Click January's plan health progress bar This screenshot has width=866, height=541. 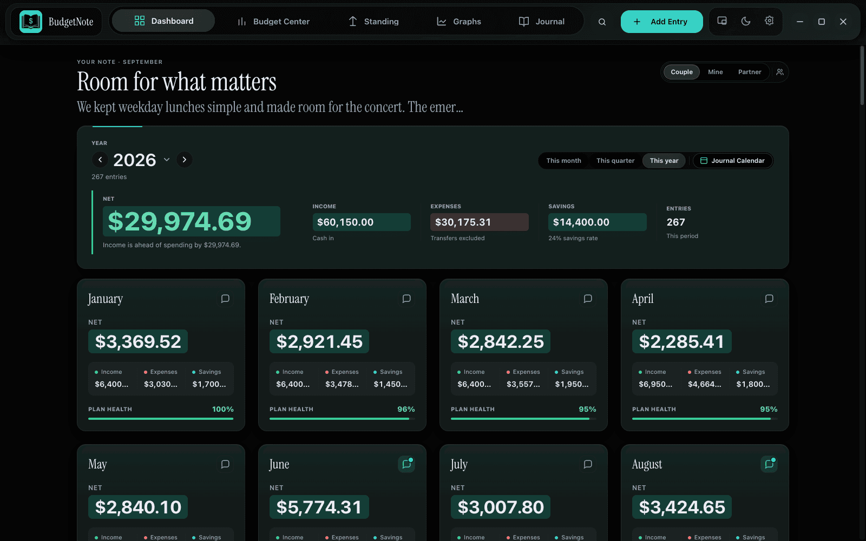pyautogui.click(x=161, y=418)
